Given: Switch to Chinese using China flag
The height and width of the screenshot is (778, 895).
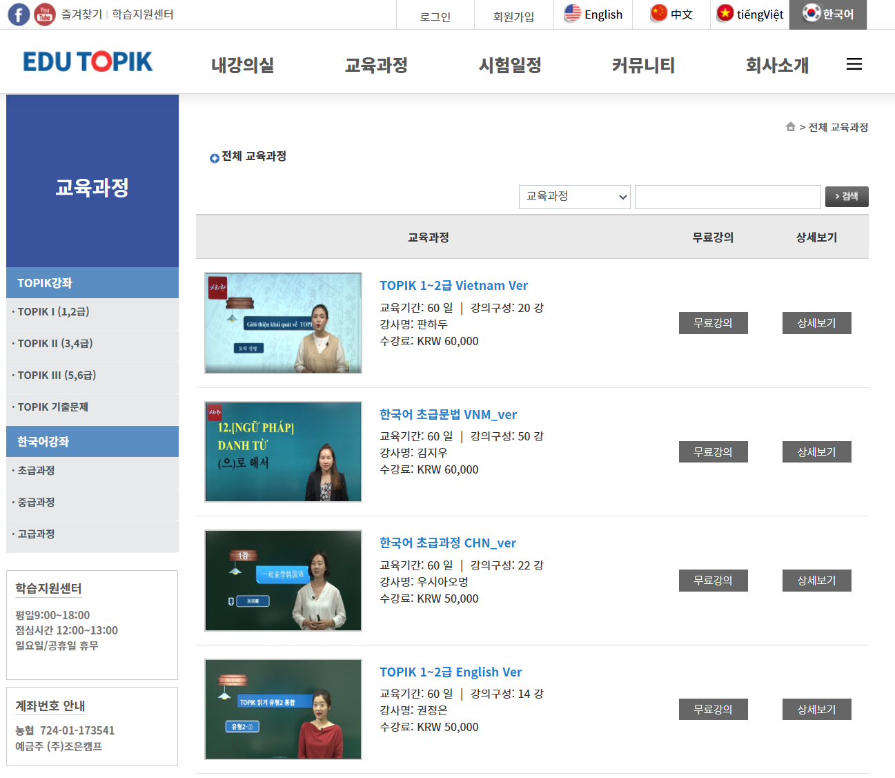Looking at the screenshot, I should (659, 14).
